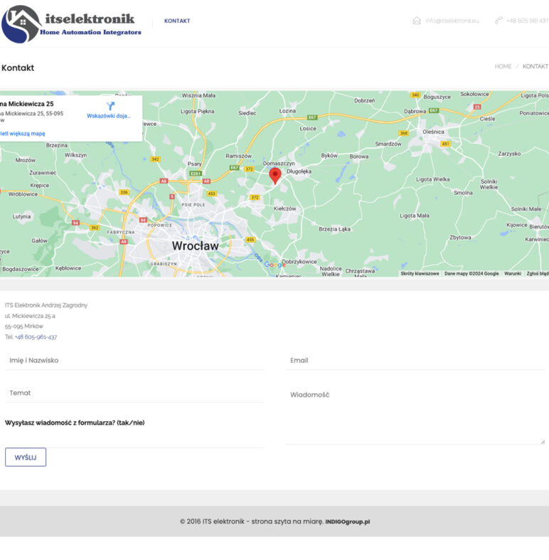Click the KONTAKT breadcrumb
Image resolution: width=549 pixels, height=560 pixels.
(x=535, y=66)
